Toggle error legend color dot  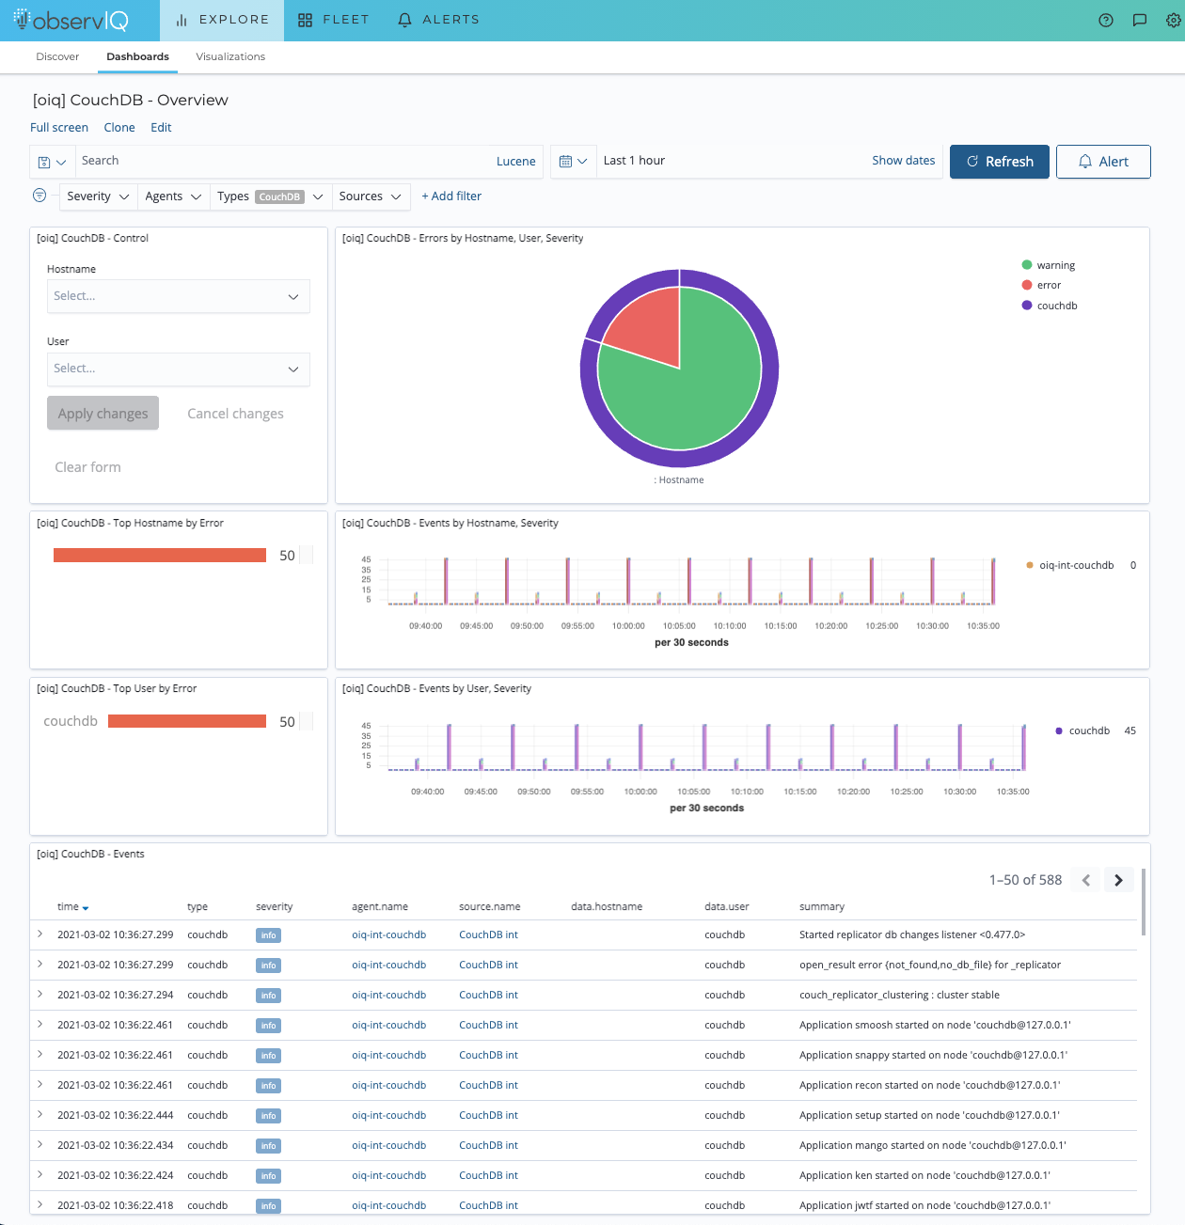(1027, 285)
